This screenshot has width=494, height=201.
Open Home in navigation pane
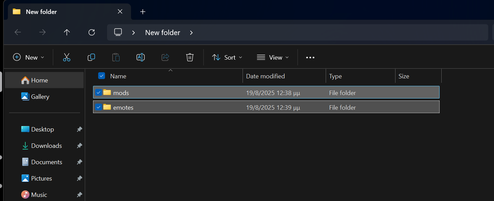44,80
